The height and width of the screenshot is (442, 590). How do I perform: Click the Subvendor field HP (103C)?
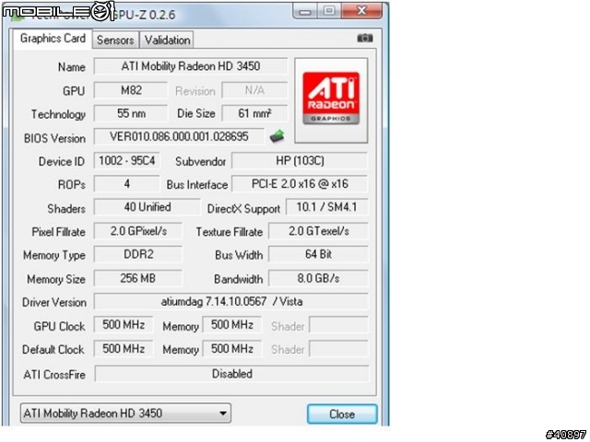[300, 161]
